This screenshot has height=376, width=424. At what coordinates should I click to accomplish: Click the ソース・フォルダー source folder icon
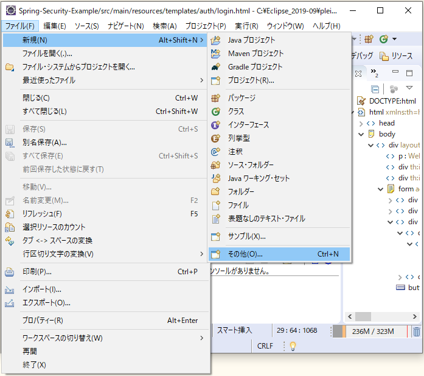[215, 165]
